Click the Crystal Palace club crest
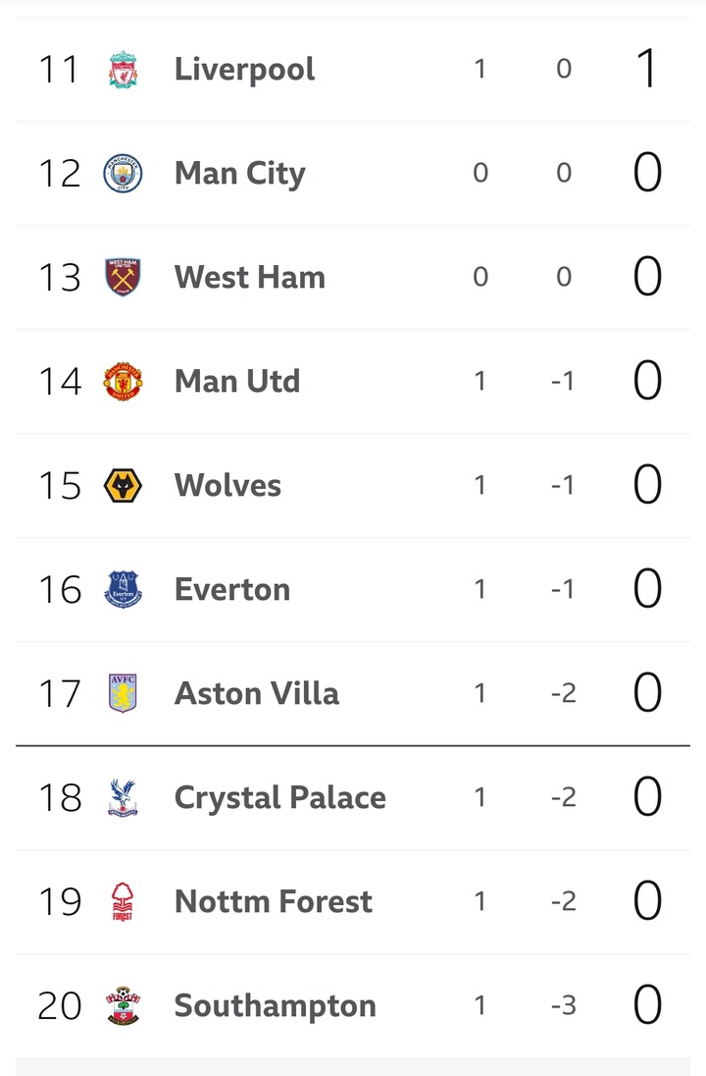706x1076 pixels. [x=124, y=798]
